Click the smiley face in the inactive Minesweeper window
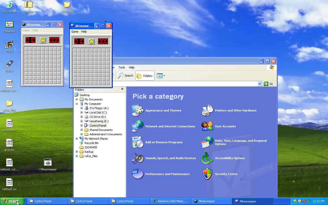This screenshot has height=205, width=328. 43,40
